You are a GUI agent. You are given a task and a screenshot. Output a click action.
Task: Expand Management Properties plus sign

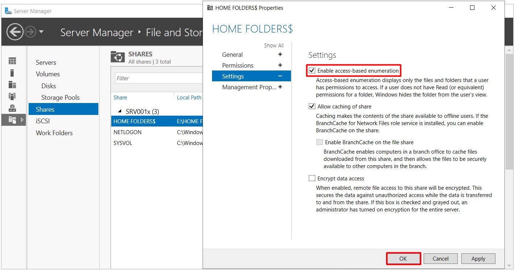[280, 87]
